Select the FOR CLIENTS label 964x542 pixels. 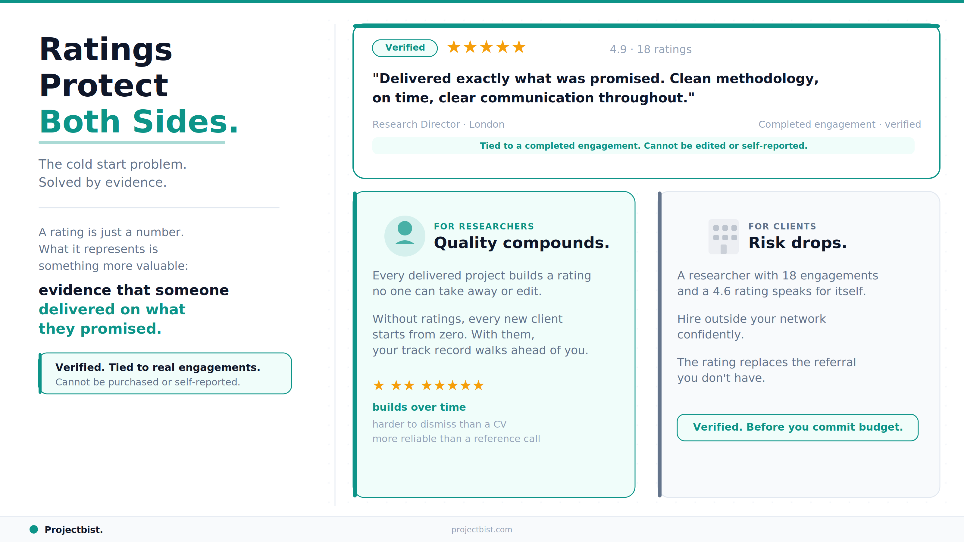(x=782, y=226)
